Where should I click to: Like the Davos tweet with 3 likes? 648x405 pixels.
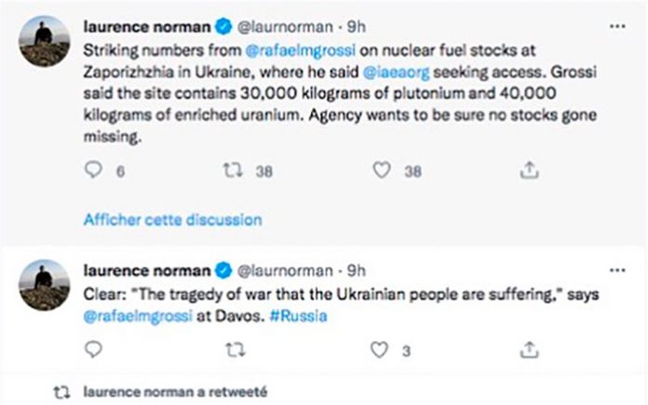point(380,349)
